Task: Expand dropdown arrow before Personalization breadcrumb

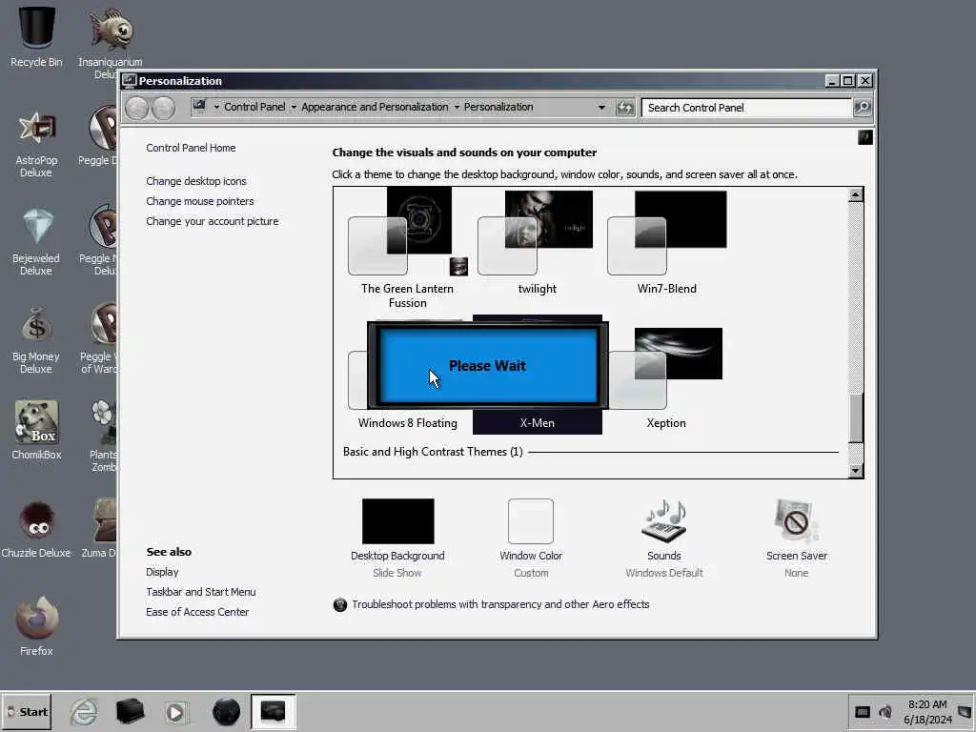Action: (x=457, y=107)
